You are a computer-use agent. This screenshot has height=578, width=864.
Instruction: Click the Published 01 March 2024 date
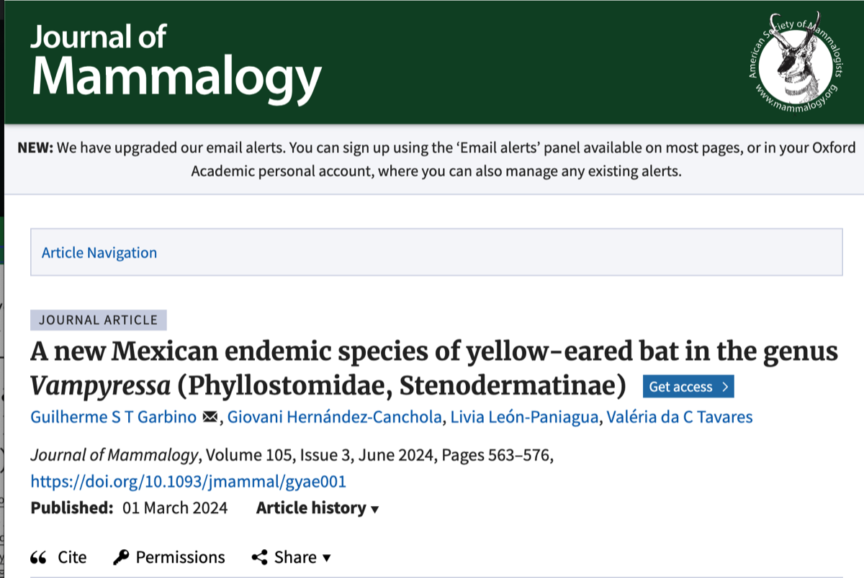click(175, 508)
